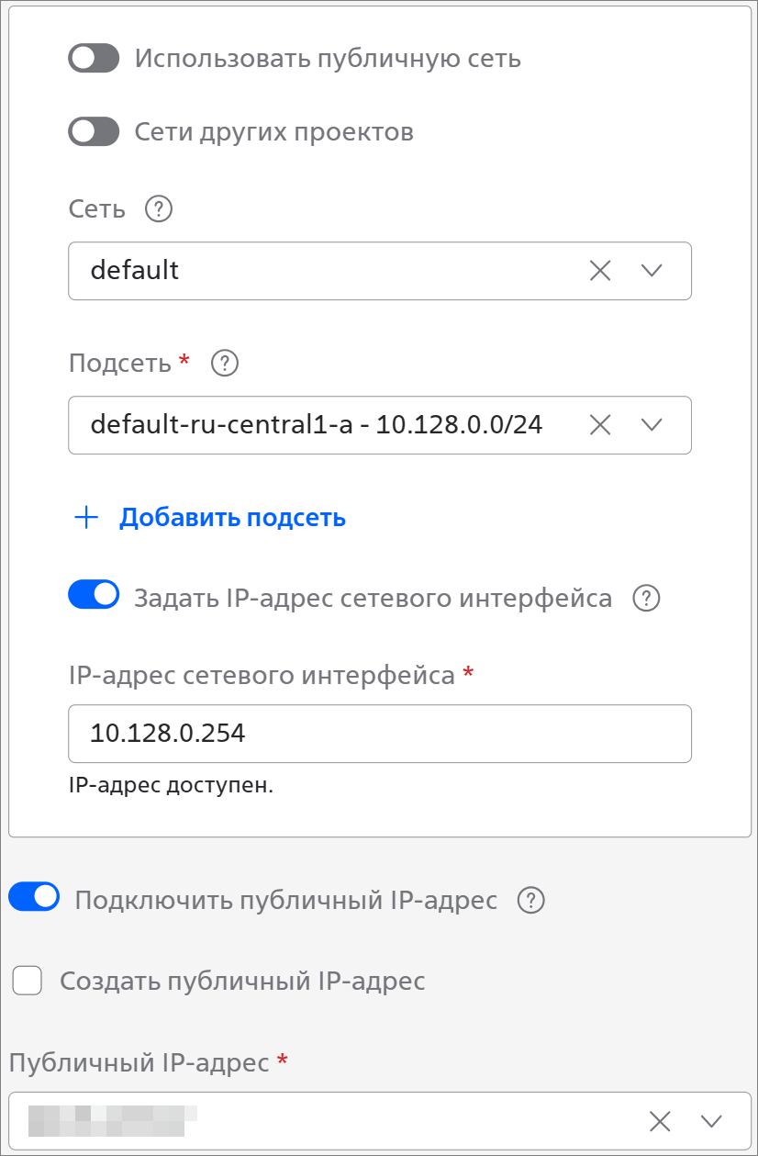Clear the default network selection
The image size is (758, 1156).
[x=600, y=270]
